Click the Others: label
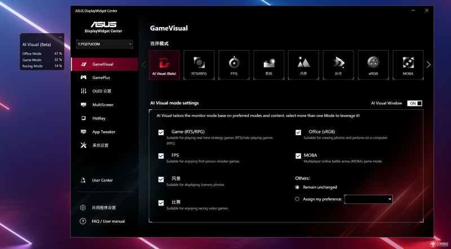The height and width of the screenshot is (249, 451). tap(302, 178)
